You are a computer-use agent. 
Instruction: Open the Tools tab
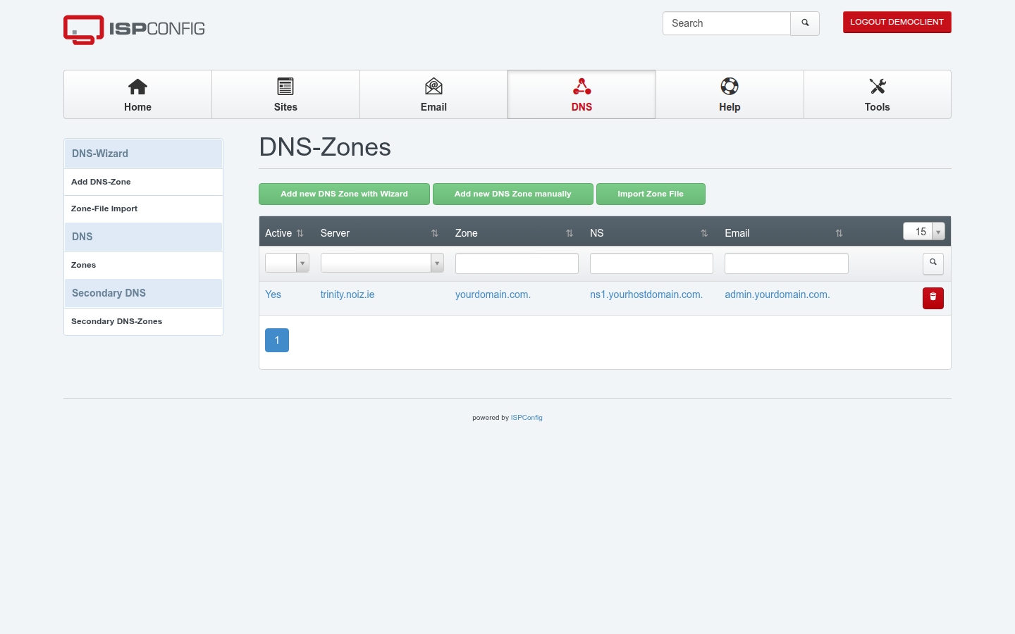878,94
